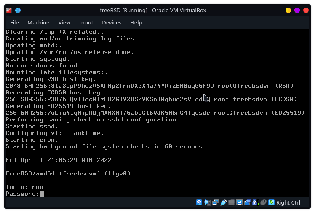
Task: Click the 'Generating ECDSA host key.' line
Action: point(54,92)
